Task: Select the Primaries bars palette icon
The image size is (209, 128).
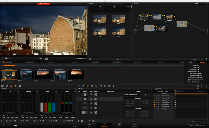Action: 11,86
